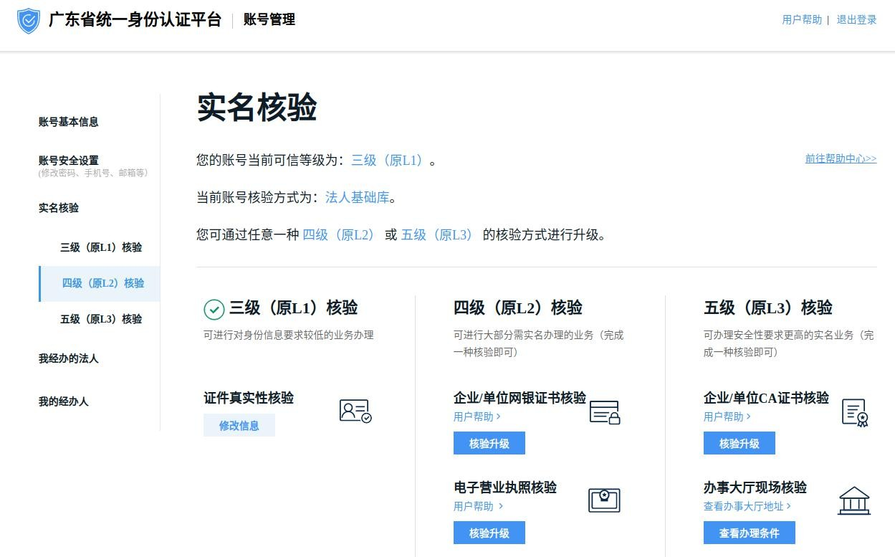
Task: Open the 前往帮助中心>> link
Action: [841, 158]
